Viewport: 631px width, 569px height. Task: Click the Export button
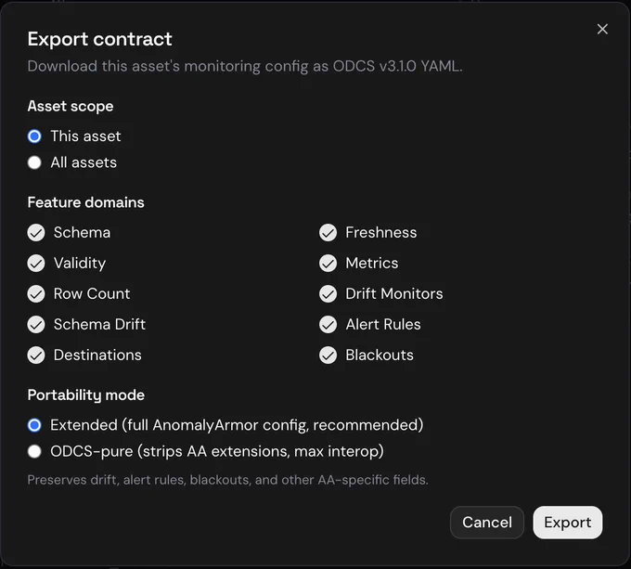coord(567,523)
